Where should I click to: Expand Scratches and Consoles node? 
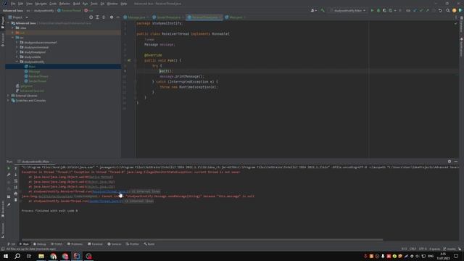8,101
